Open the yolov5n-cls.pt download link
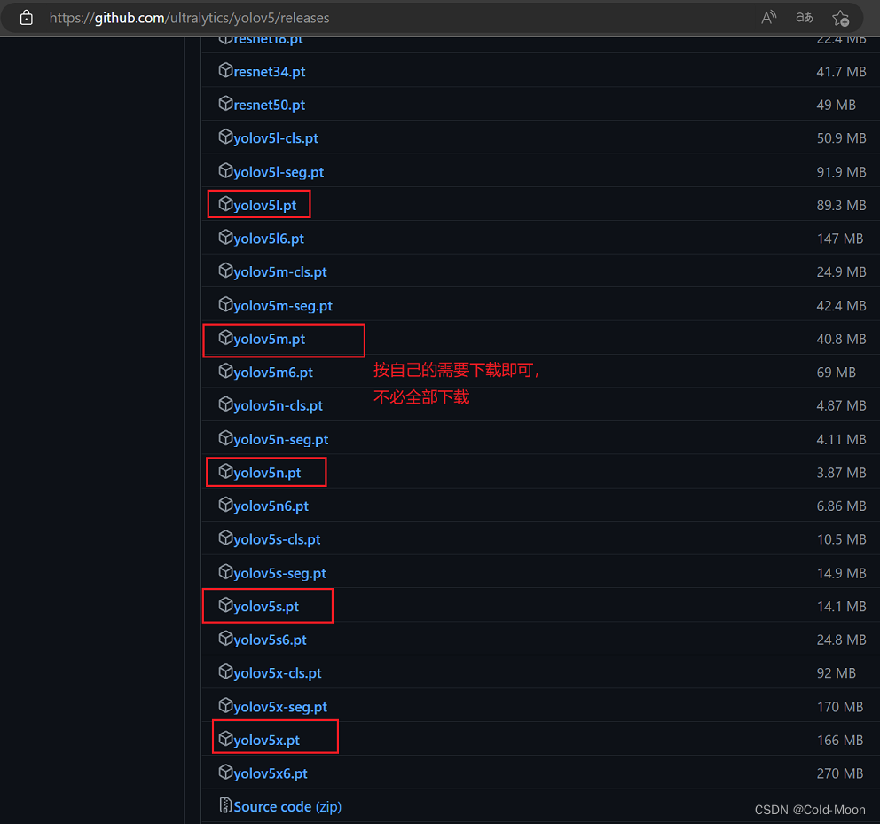Image resolution: width=880 pixels, height=824 pixels. 279,406
